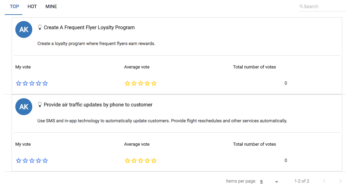346x187 pixels.
Task: Switch to the HOT tab
Action: point(32,6)
